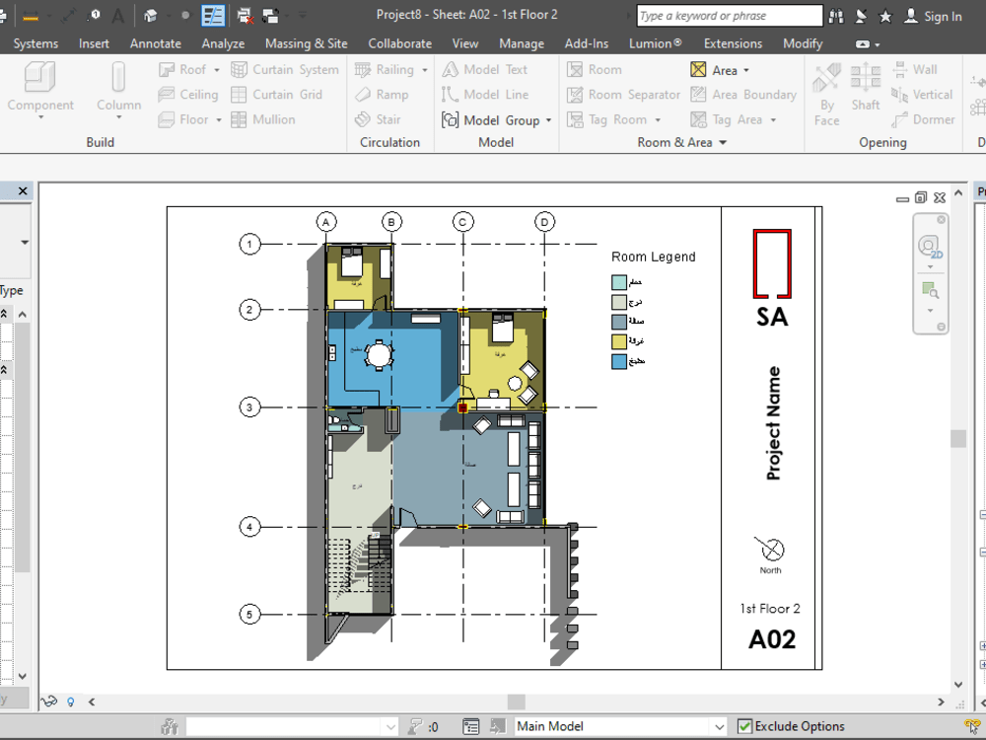
Task: Click the search keyword input field
Action: [x=730, y=16]
